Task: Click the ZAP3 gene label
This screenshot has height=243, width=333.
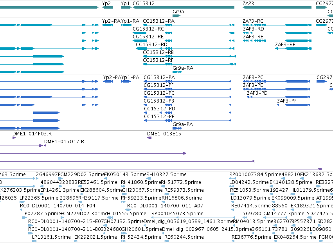Action: [x=248, y=4]
